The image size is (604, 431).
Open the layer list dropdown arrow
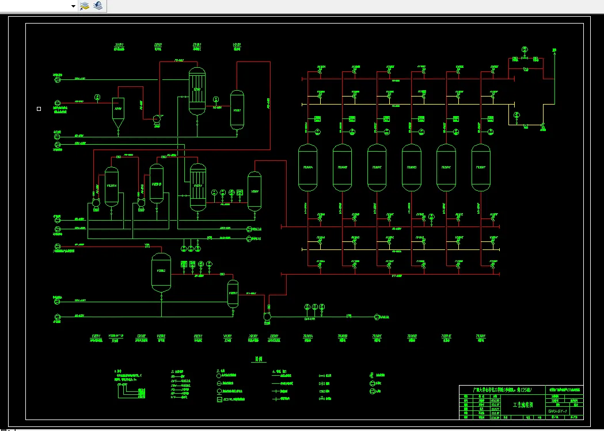pos(73,6)
